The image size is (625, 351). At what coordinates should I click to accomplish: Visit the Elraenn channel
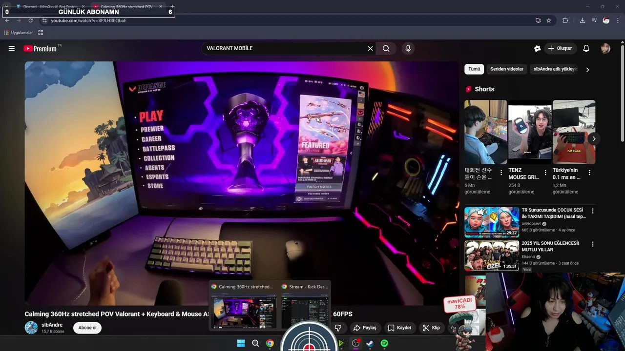point(528,257)
